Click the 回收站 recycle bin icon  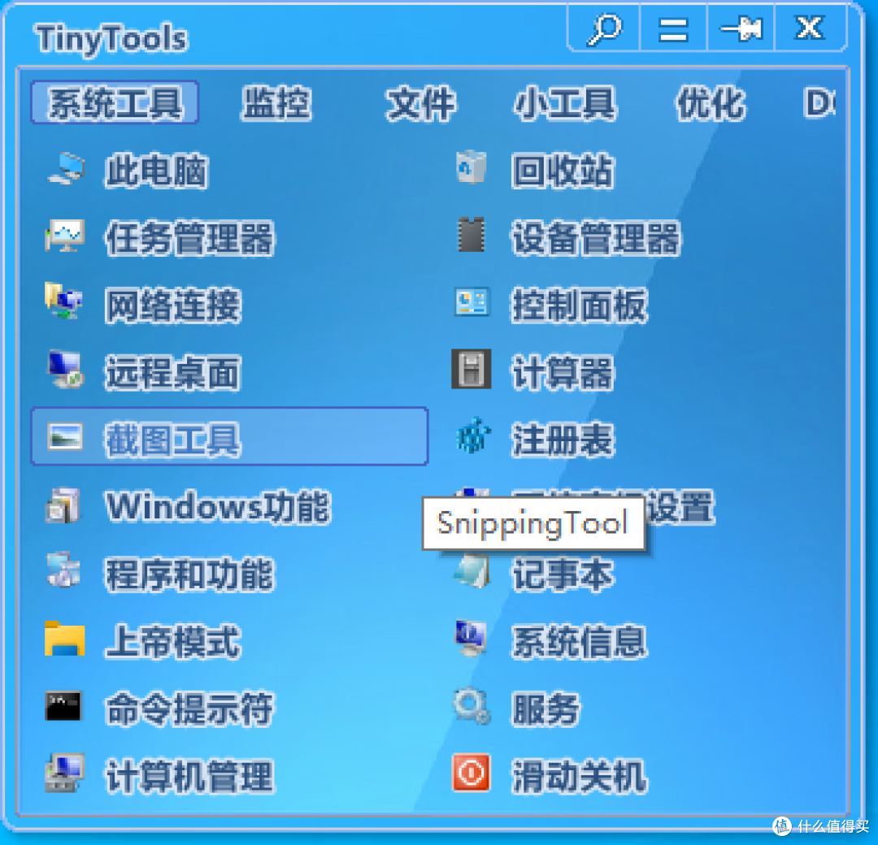471,167
